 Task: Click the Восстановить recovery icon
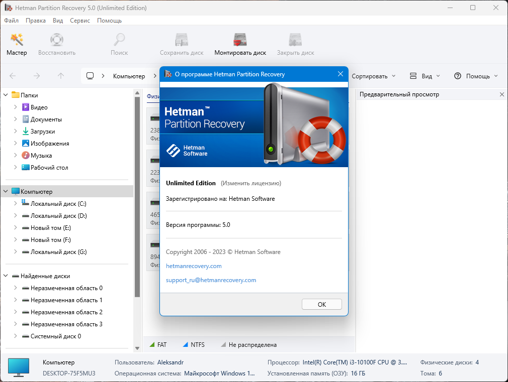(57, 40)
